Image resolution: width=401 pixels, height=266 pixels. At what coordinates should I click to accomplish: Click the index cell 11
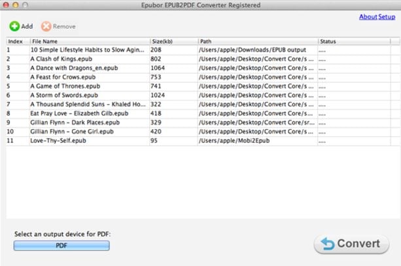(x=10, y=141)
